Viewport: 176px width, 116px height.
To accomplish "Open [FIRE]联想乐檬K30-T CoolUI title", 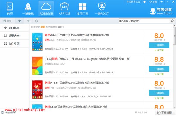I will tap(87, 59).
